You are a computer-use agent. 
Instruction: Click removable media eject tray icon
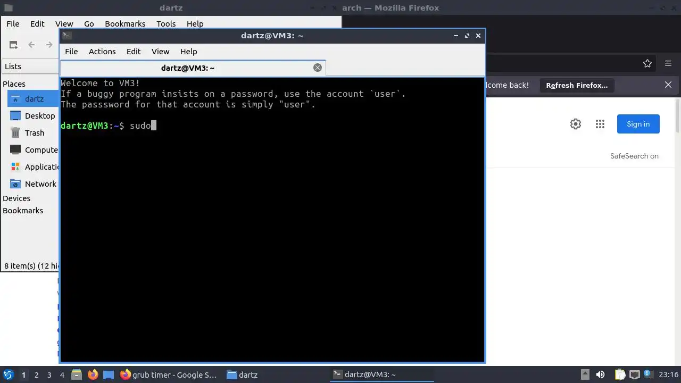click(585, 374)
